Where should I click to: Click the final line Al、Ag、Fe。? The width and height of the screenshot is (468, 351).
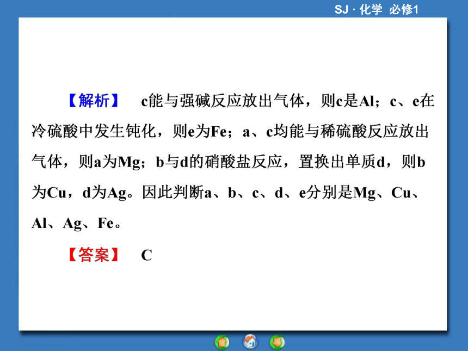[76, 224]
